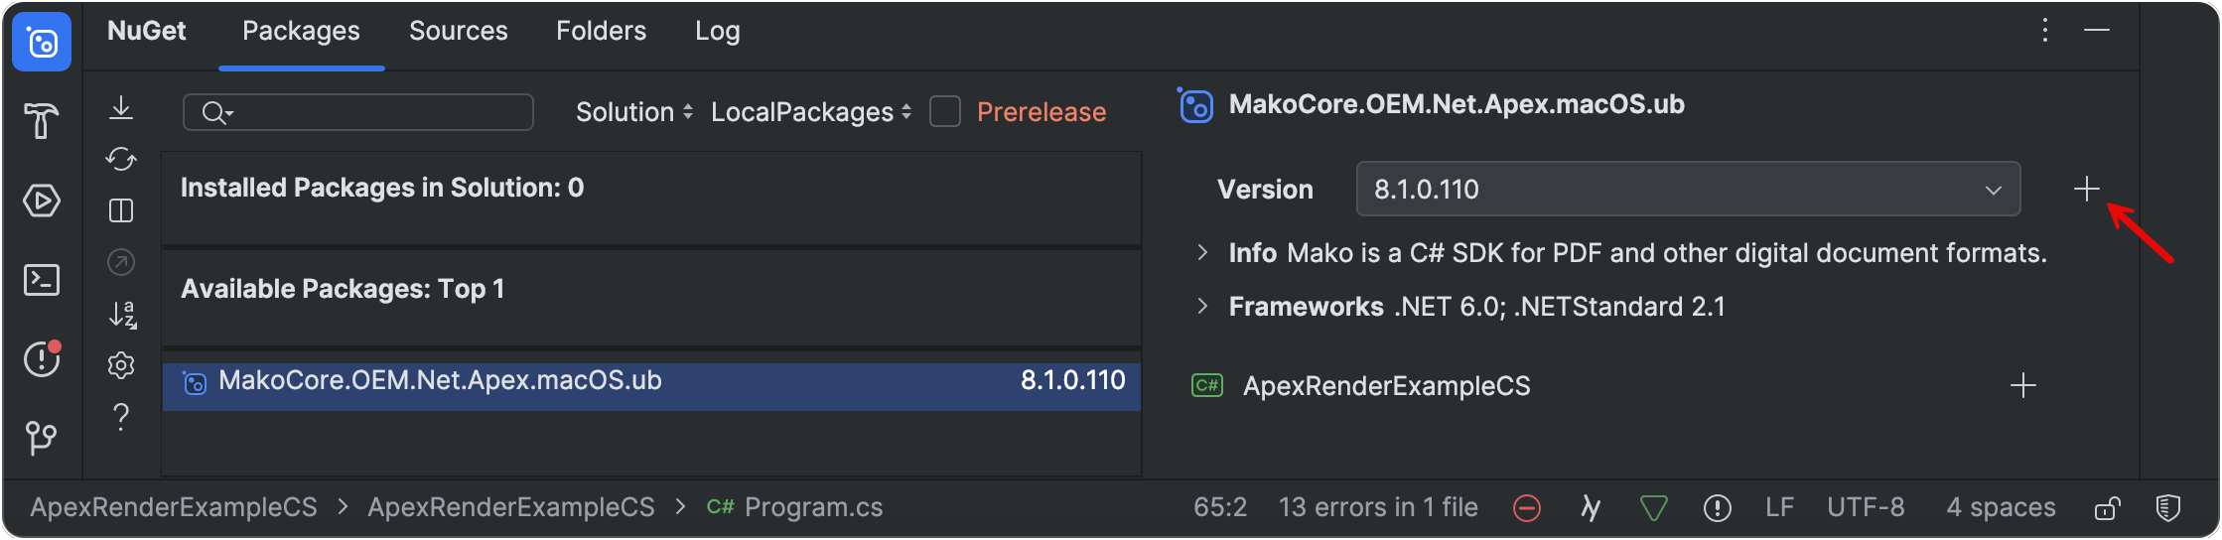Toggle the read-only lock icon in status bar
2222x540 pixels.
click(2107, 508)
